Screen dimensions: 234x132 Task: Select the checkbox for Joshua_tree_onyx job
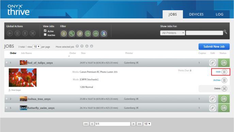[6, 99]
